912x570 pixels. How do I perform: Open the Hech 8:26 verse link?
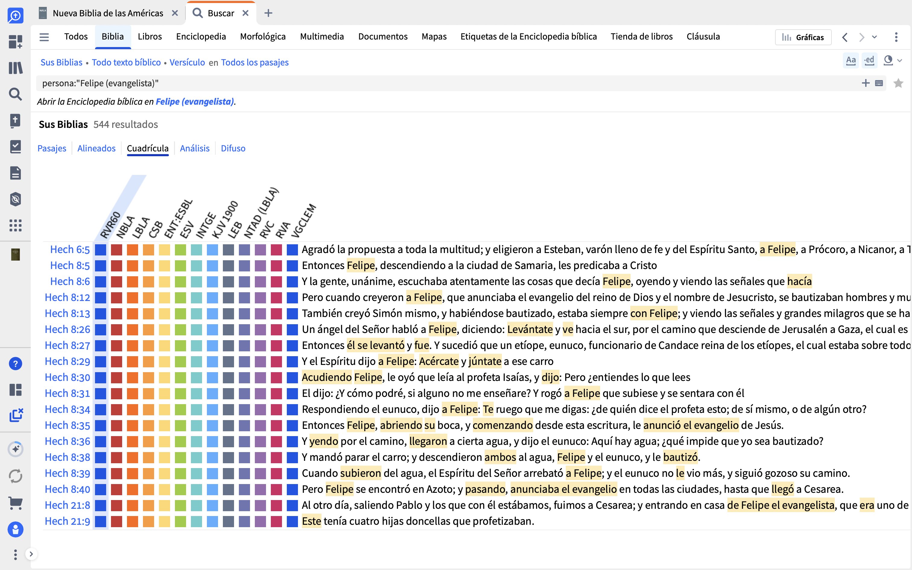click(68, 329)
